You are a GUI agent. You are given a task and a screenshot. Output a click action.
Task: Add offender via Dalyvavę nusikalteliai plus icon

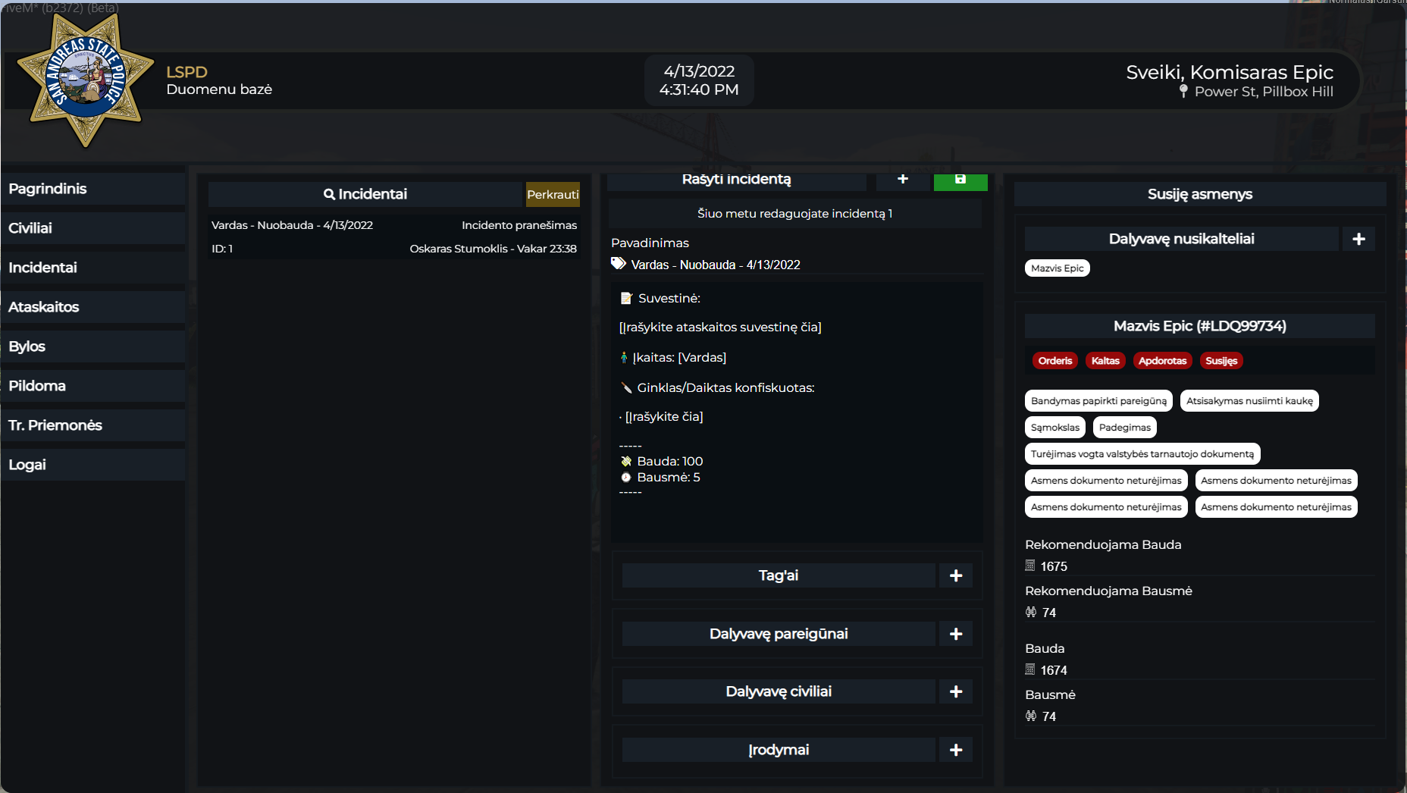coord(1358,239)
